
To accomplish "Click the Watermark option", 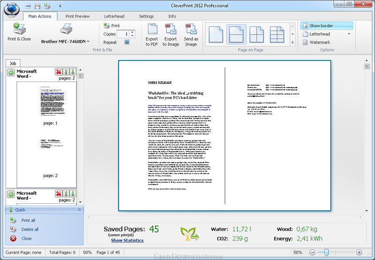I will pyautogui.click(x=317, y=42).
